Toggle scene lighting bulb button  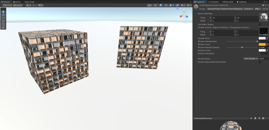tap(161, 5)
